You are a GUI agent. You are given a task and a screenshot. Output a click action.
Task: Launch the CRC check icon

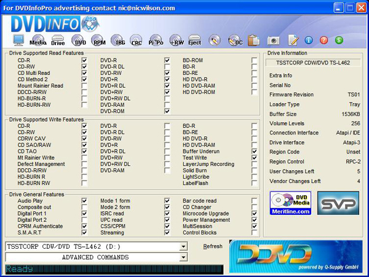(x=137, y=40)
